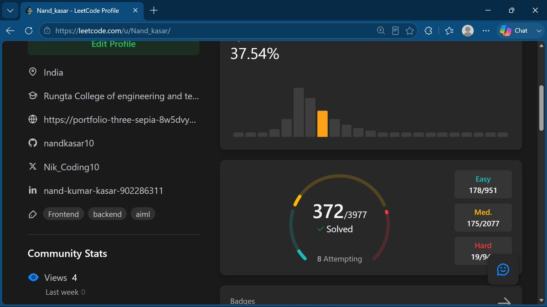Click the teal easy arc segment
The height and width of the screenshot is (307, 547).
pos(302,255)
